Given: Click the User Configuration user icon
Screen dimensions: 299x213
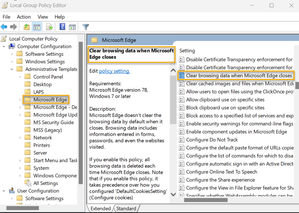Looking at the screenshot, I should point(12,191).
